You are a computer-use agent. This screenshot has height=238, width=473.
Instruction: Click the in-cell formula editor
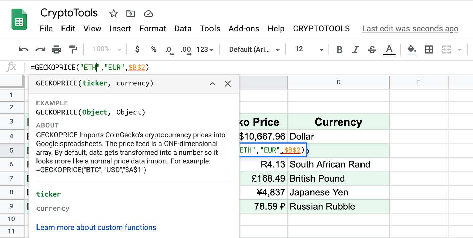(272, 150)
